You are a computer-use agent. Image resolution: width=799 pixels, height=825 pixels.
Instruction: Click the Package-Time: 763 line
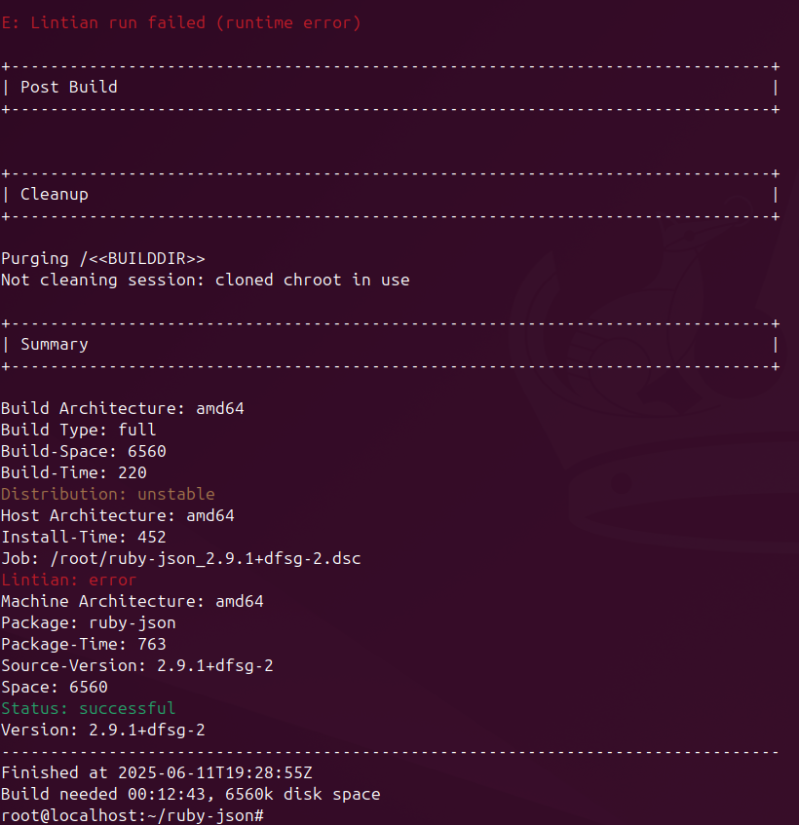pyautogui.click(x=83, y=644)
